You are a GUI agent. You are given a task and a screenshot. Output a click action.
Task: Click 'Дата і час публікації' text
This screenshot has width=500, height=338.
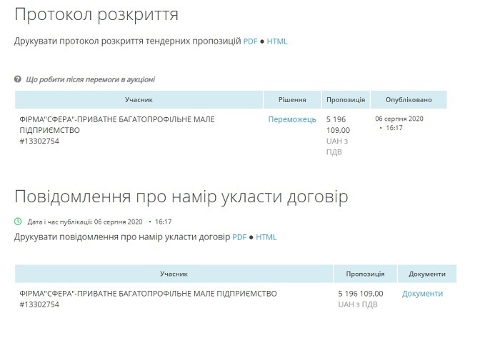59,222
